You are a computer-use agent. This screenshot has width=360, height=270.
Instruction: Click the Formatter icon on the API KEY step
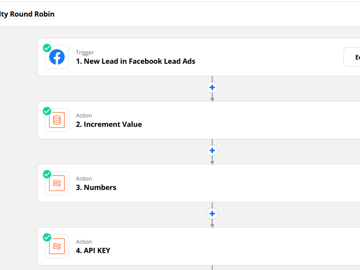pyautogui.click(x=57, y=246)
